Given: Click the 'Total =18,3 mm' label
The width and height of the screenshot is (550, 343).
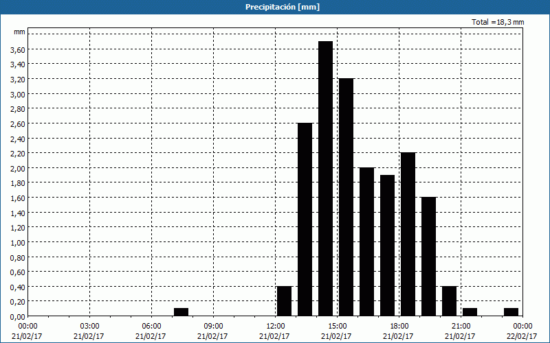Looking at the screenshot, I should 498,22.
